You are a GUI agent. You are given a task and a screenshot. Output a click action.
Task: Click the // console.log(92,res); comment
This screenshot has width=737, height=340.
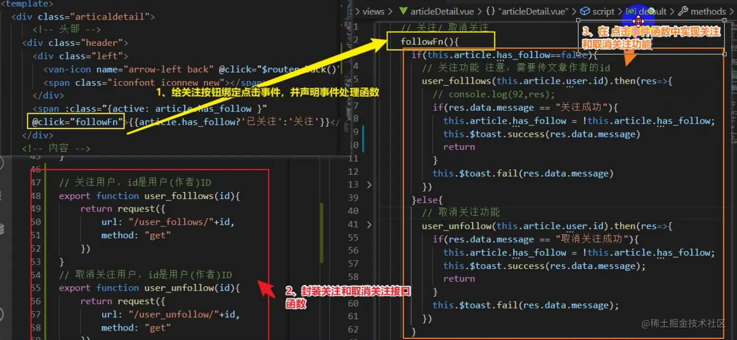494,94
